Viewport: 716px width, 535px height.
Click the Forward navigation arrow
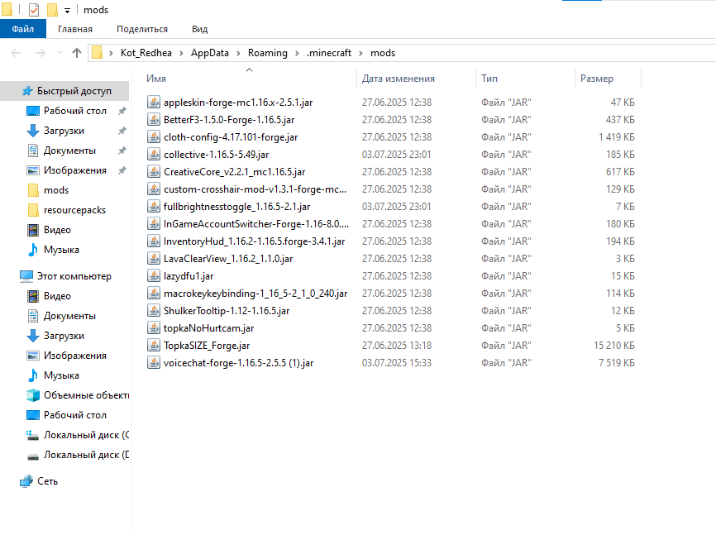(x=41, y=53)
